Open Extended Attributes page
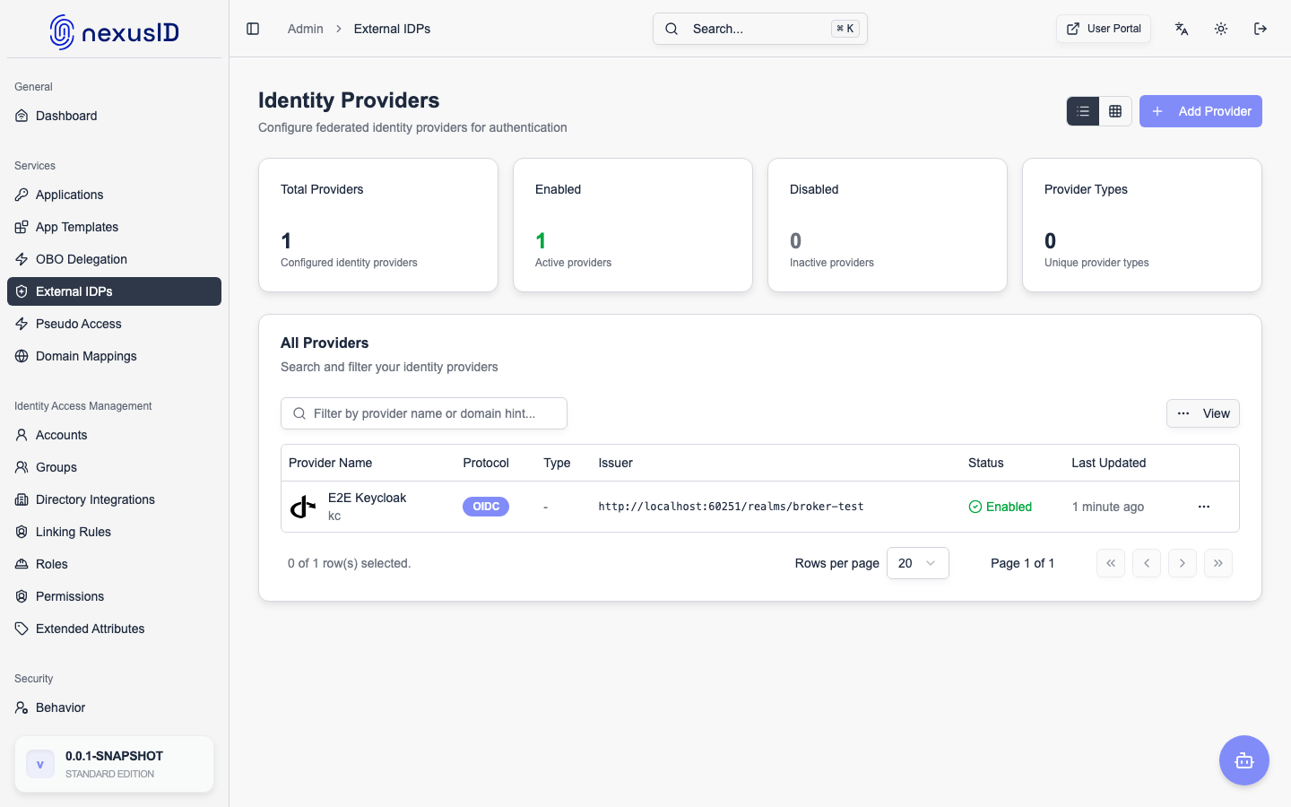This screenshot has width=1291, height=807. (114, 629)
